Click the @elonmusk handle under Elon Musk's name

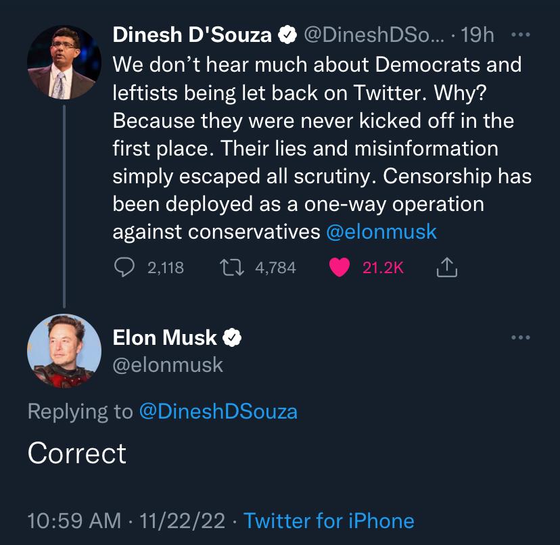(168, 365)
